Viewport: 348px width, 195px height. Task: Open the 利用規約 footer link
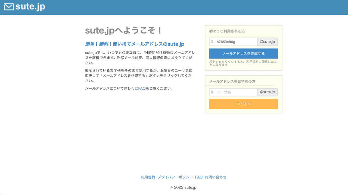coord(148,177)
